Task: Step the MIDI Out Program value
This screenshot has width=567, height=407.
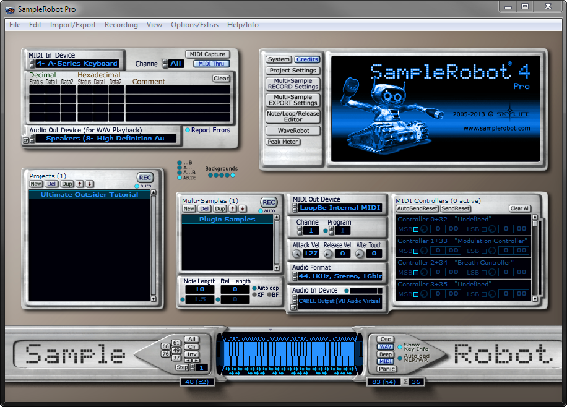Action: click(331, 231)
